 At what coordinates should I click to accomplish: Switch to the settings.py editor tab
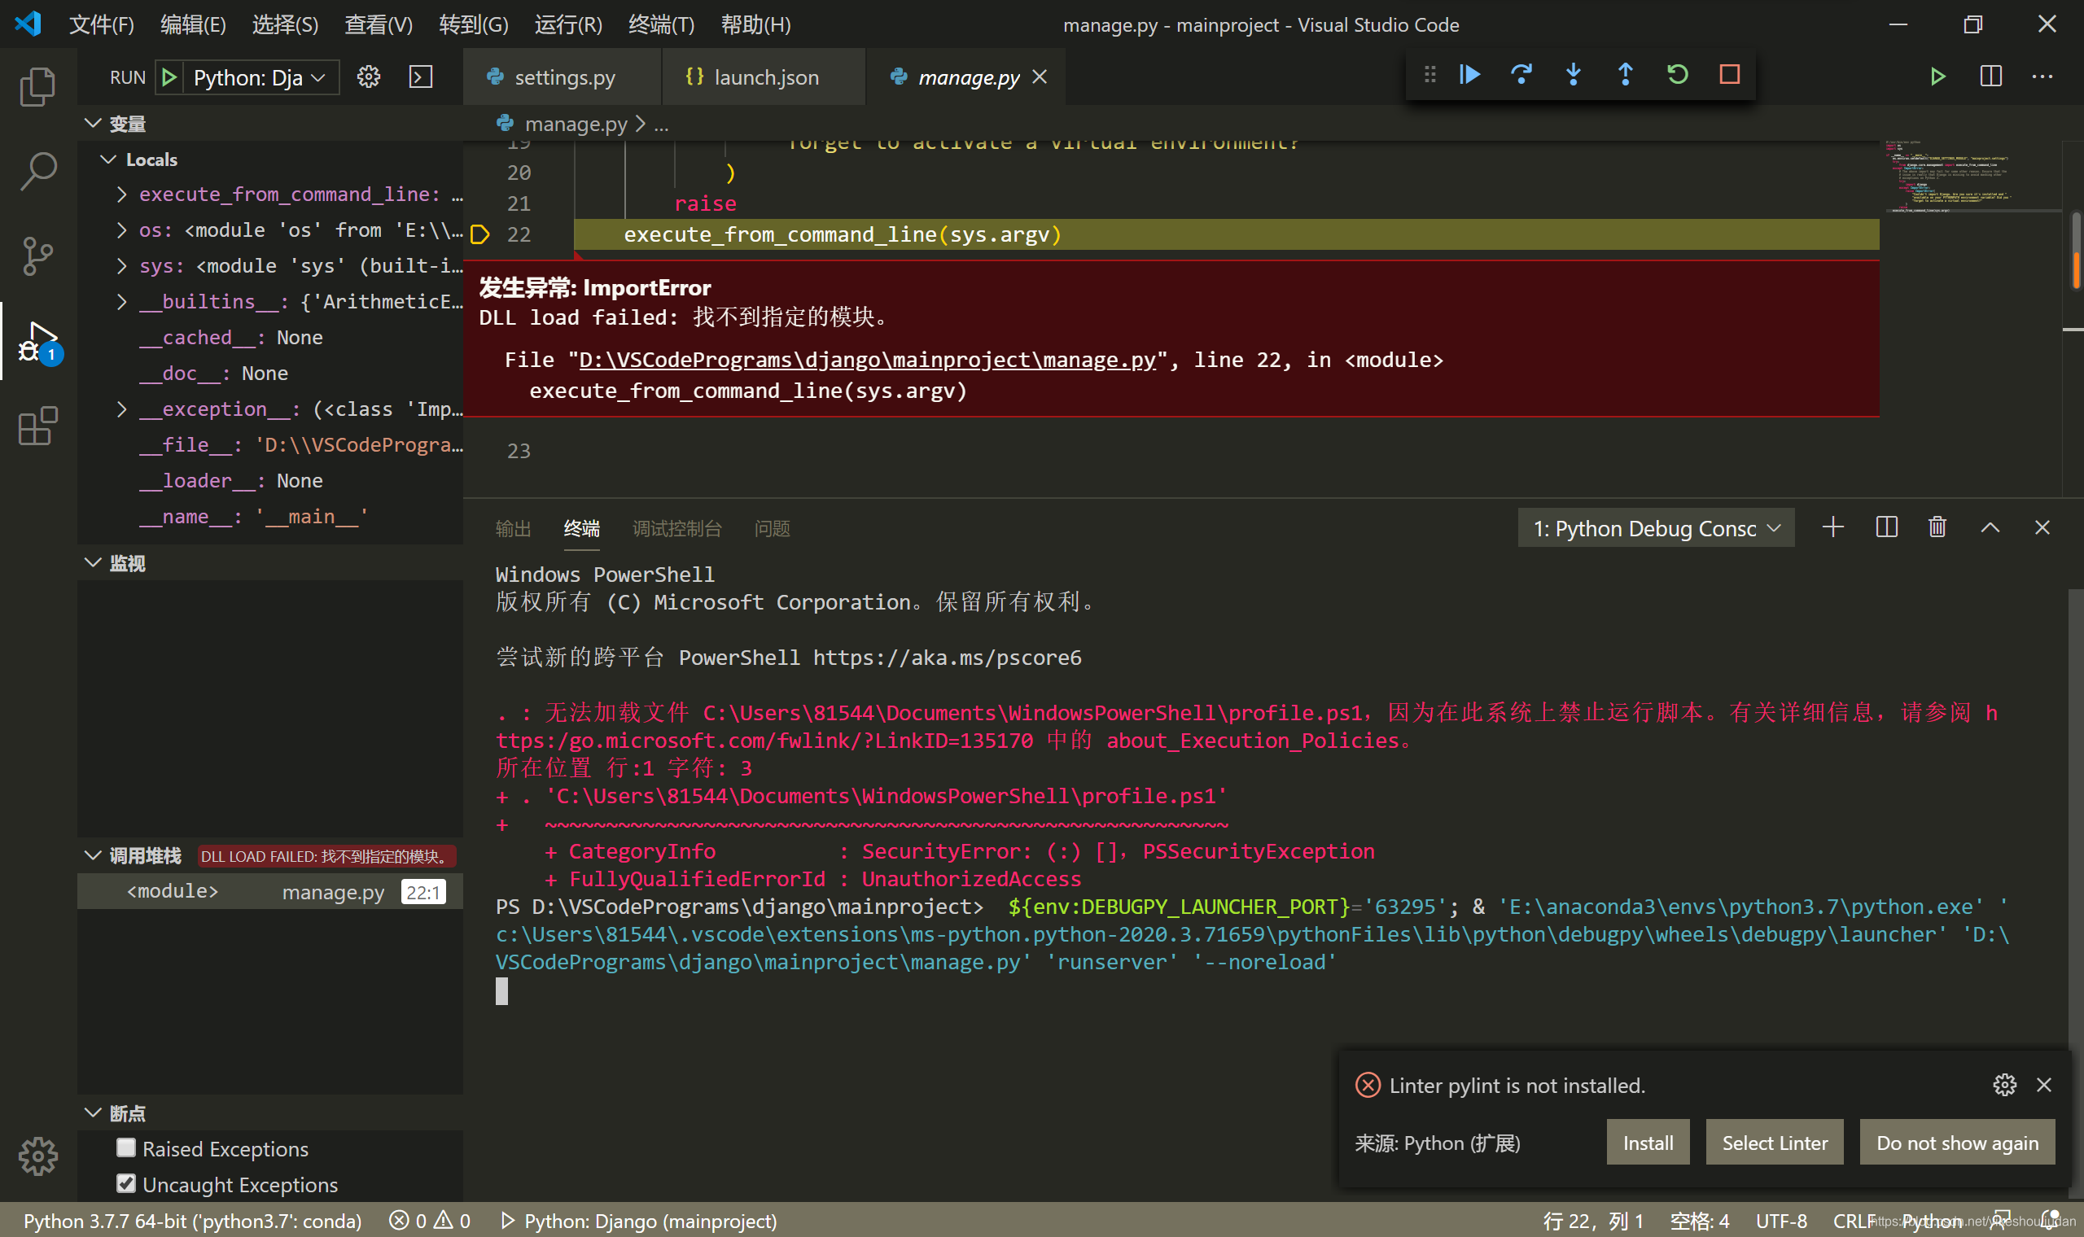coord(564,77)
